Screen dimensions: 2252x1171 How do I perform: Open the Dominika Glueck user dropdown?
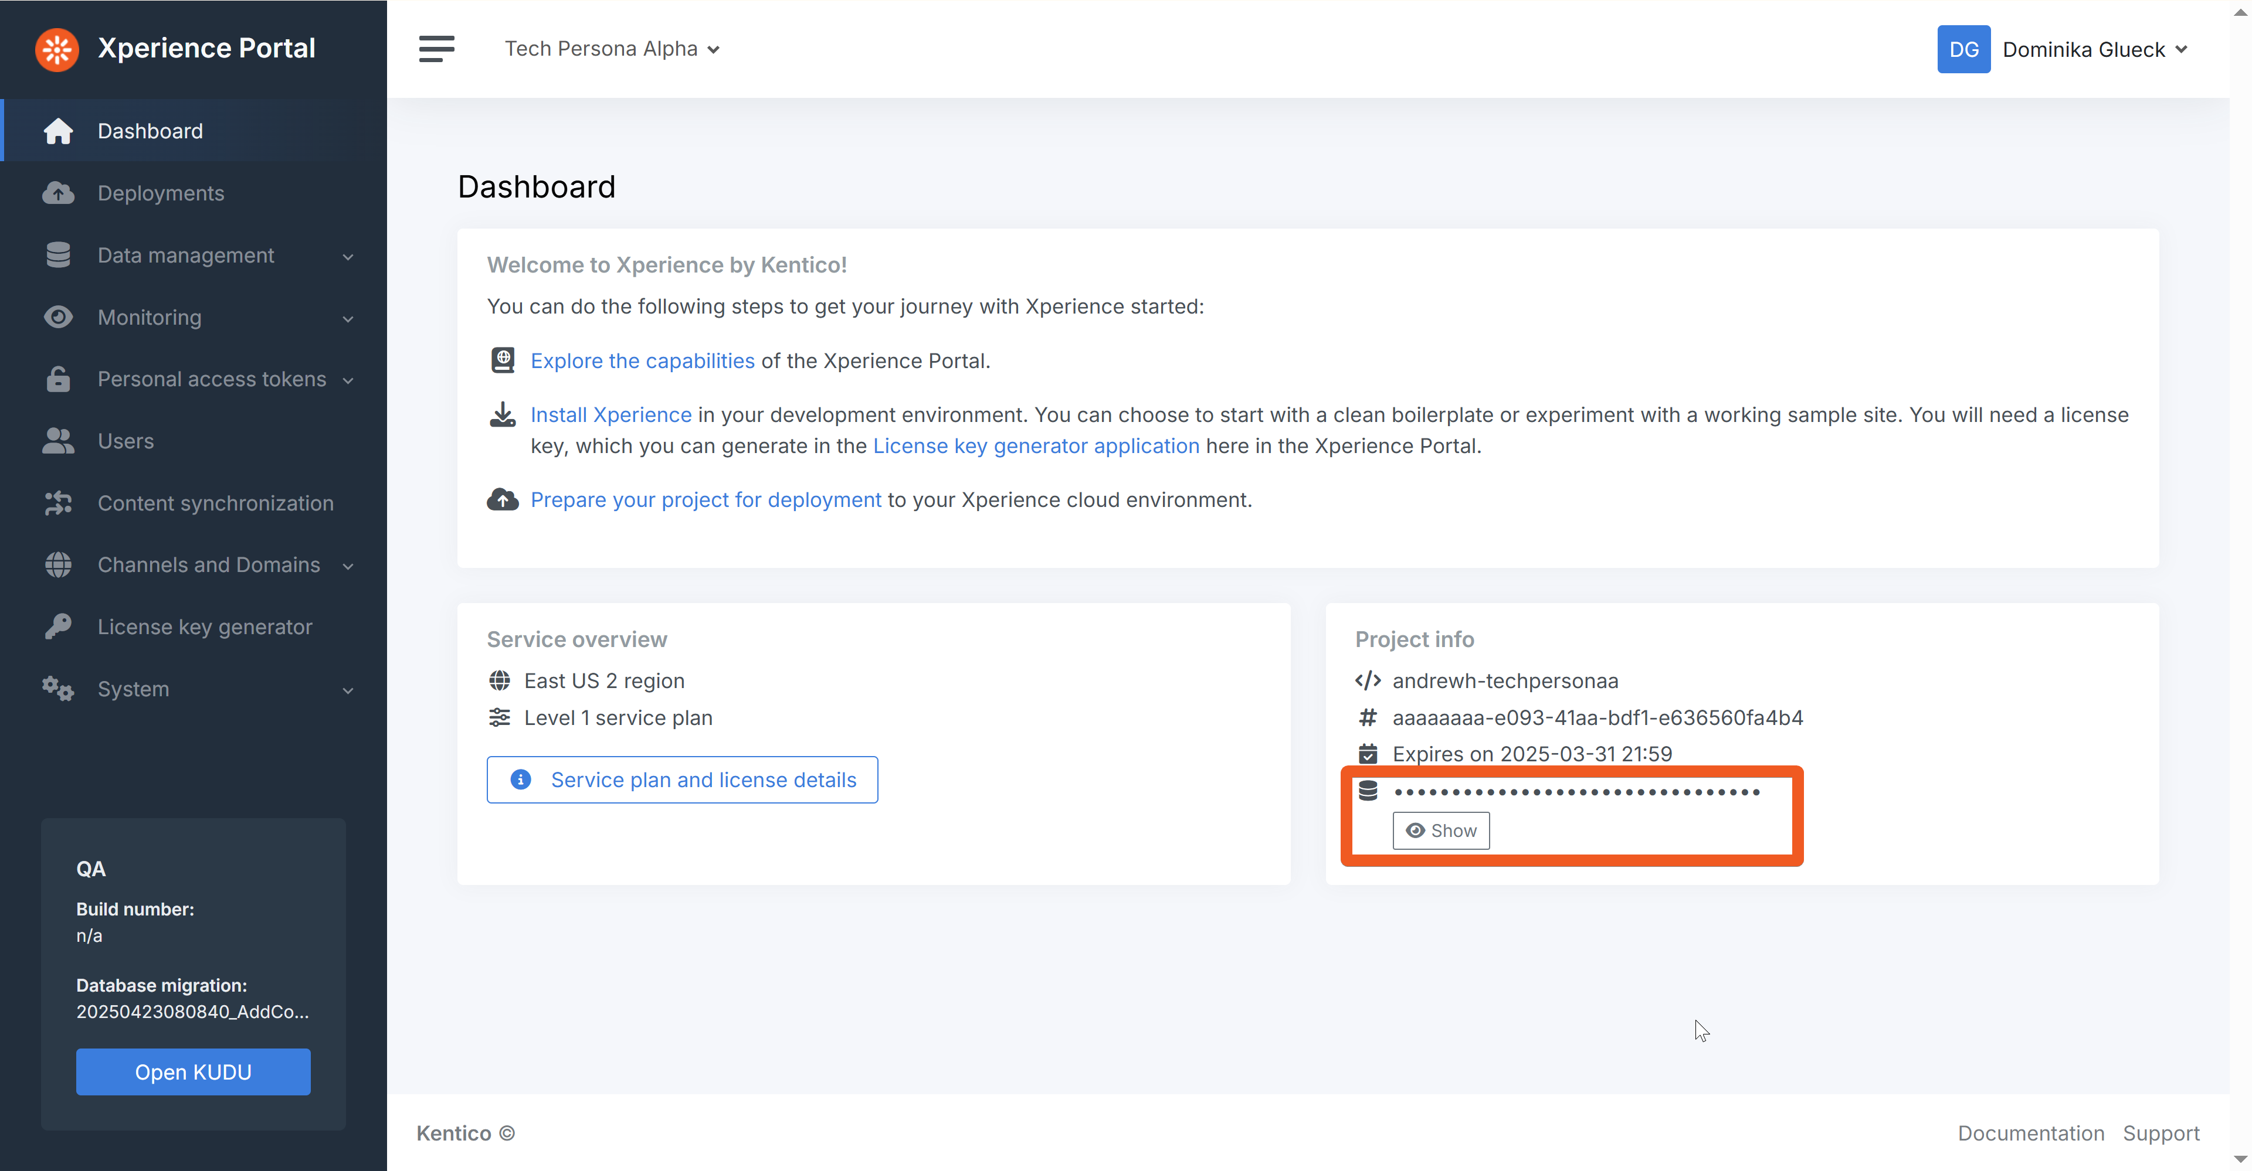(2094, 50)
